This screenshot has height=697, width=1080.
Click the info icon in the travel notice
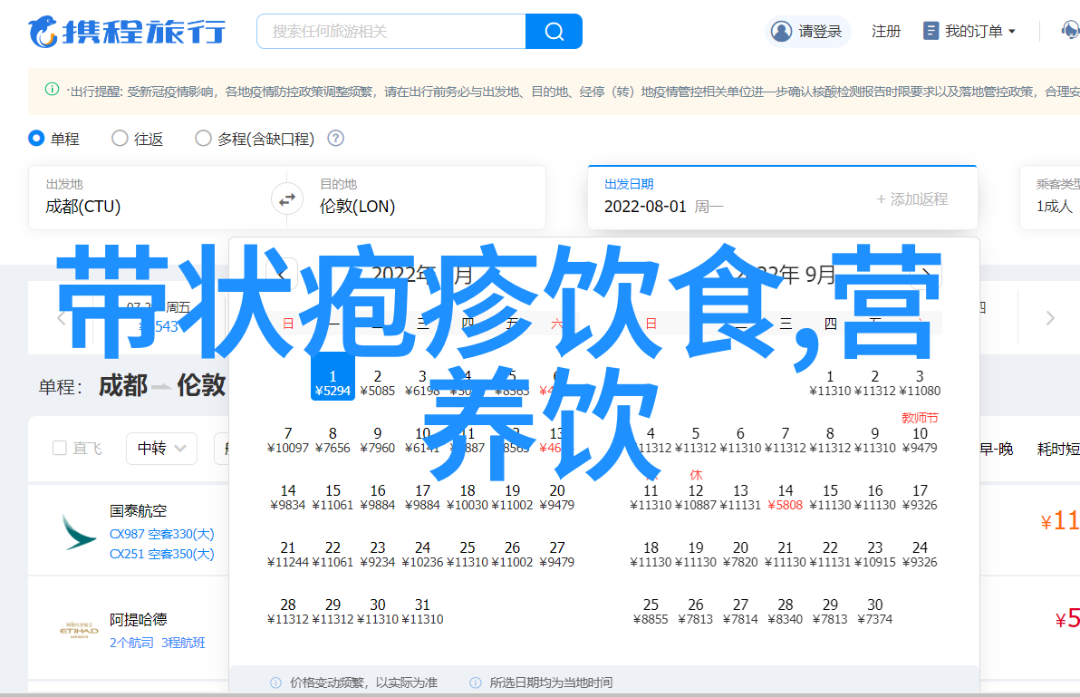point(53,90)
